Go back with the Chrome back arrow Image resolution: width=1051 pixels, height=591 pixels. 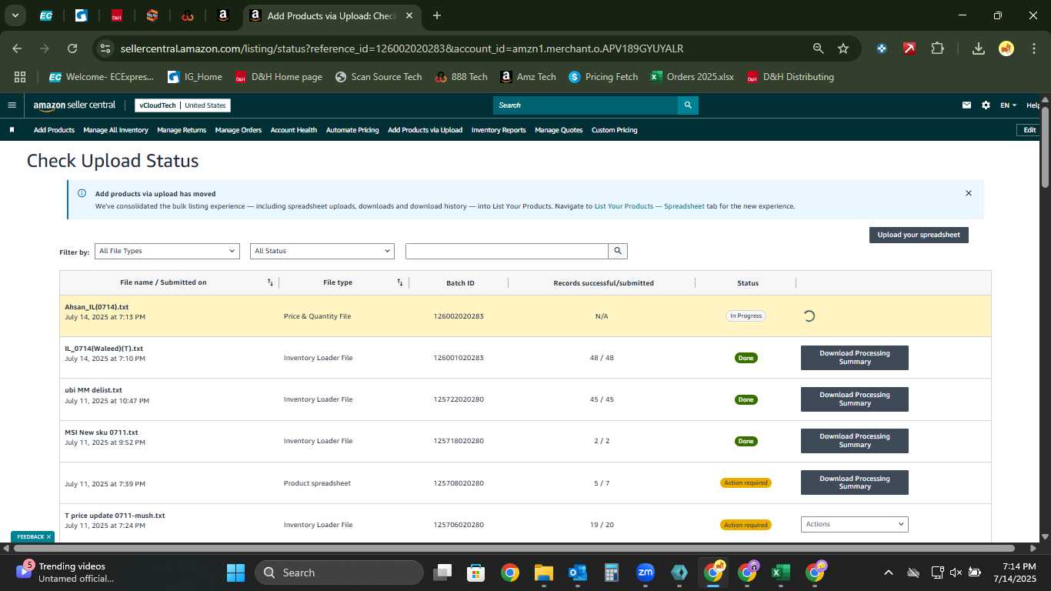[x=17, y=48]
